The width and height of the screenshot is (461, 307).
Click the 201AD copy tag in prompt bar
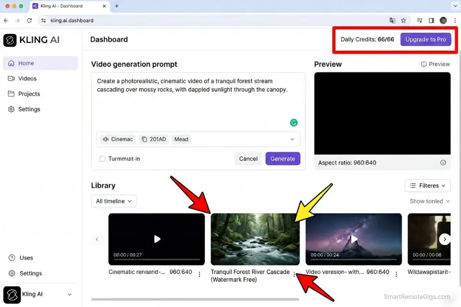[154, 139]
